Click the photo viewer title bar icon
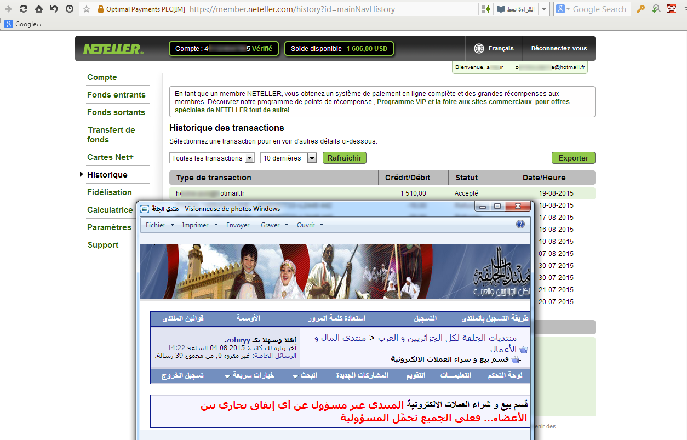 (145, 208)
